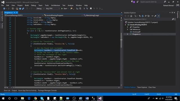Viewport: 180px width, 101px height.
Task: Open the Debug configuration dropdown
Action: tap(44, 9)
